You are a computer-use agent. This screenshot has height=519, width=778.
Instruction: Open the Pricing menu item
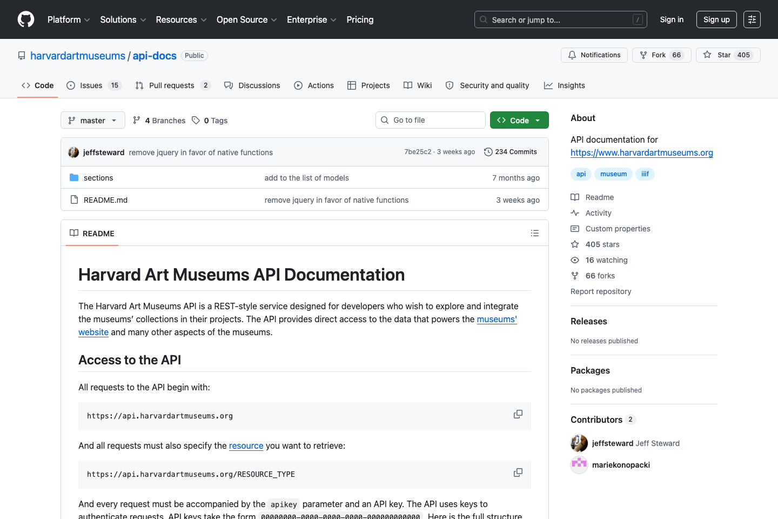click(360, 19)
